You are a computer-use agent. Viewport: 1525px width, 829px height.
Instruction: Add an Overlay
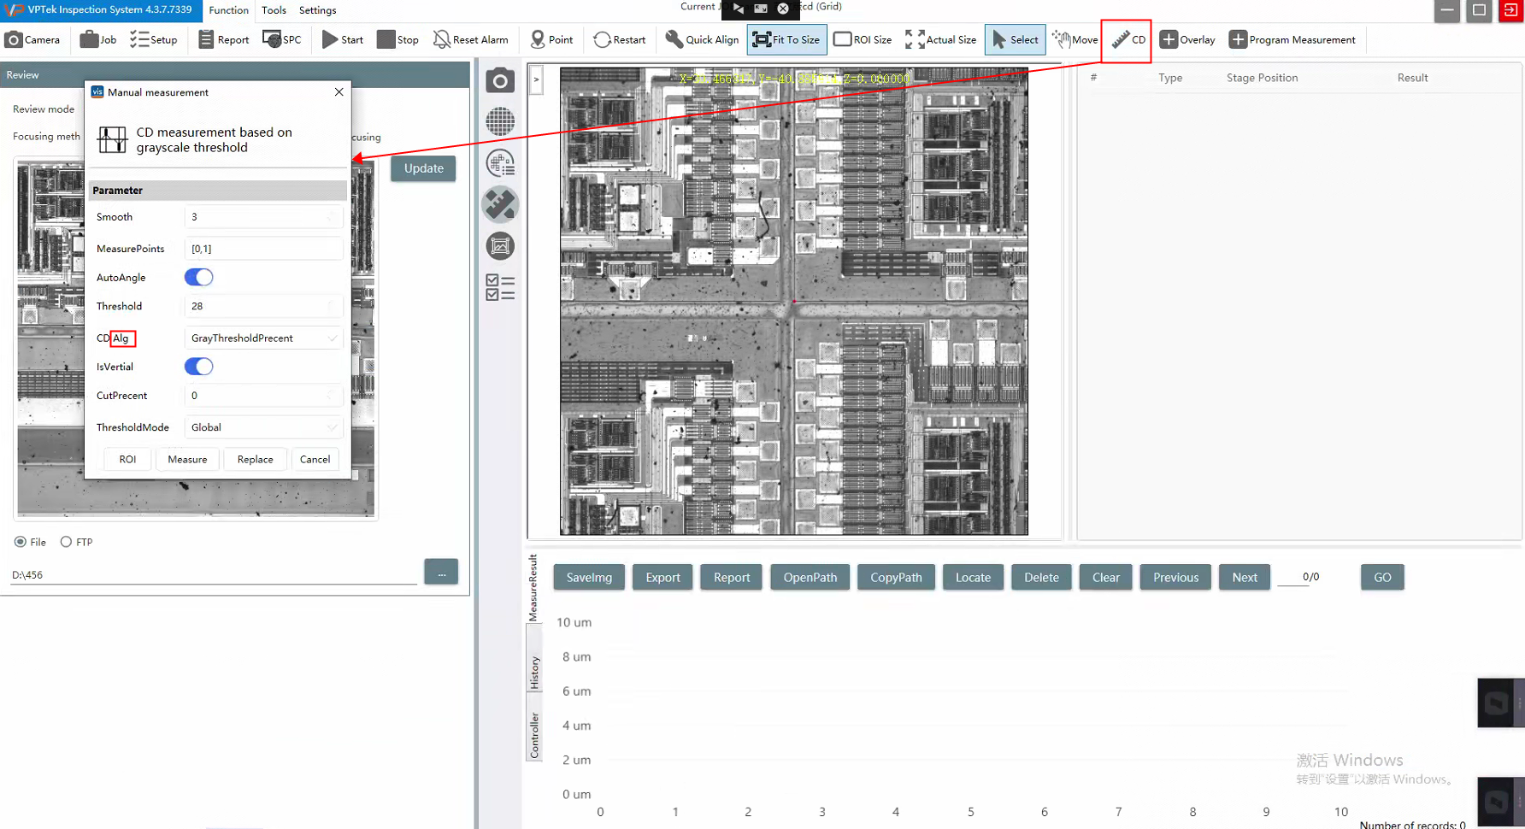pos(1187,39)
